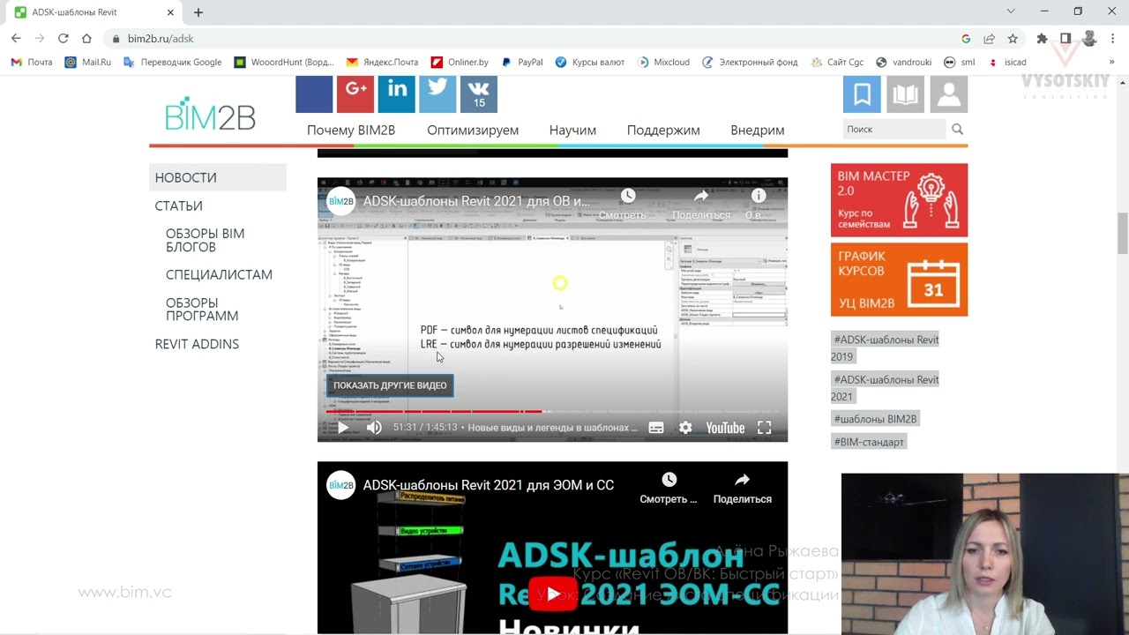Open YouTube video settings gear
The image size is (1129, 635).
(685, 428)
